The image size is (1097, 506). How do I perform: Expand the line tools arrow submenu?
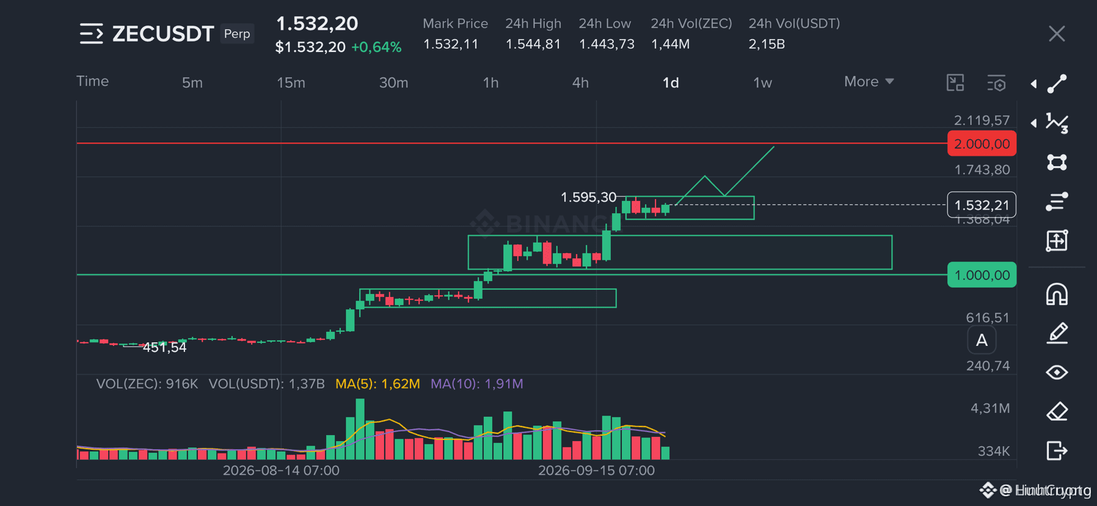tap(1033, 84)
